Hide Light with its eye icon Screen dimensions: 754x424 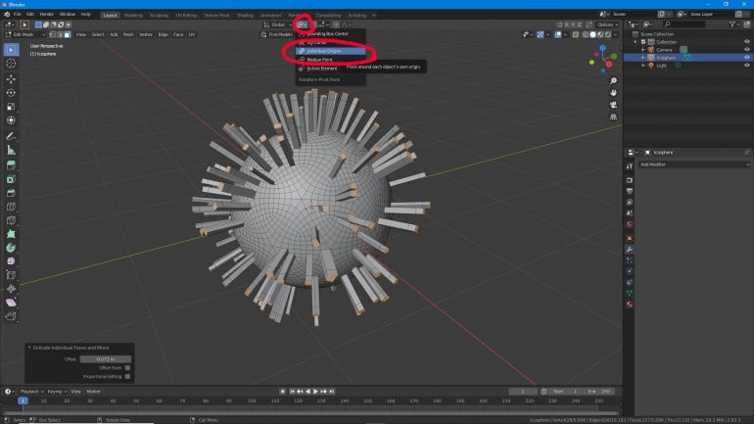tap(747, 66)
